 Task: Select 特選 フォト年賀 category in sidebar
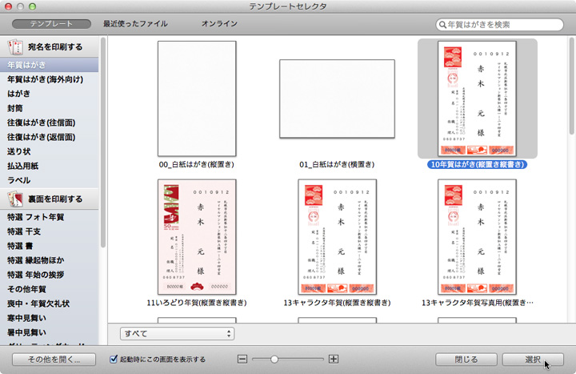pos(35,217)
